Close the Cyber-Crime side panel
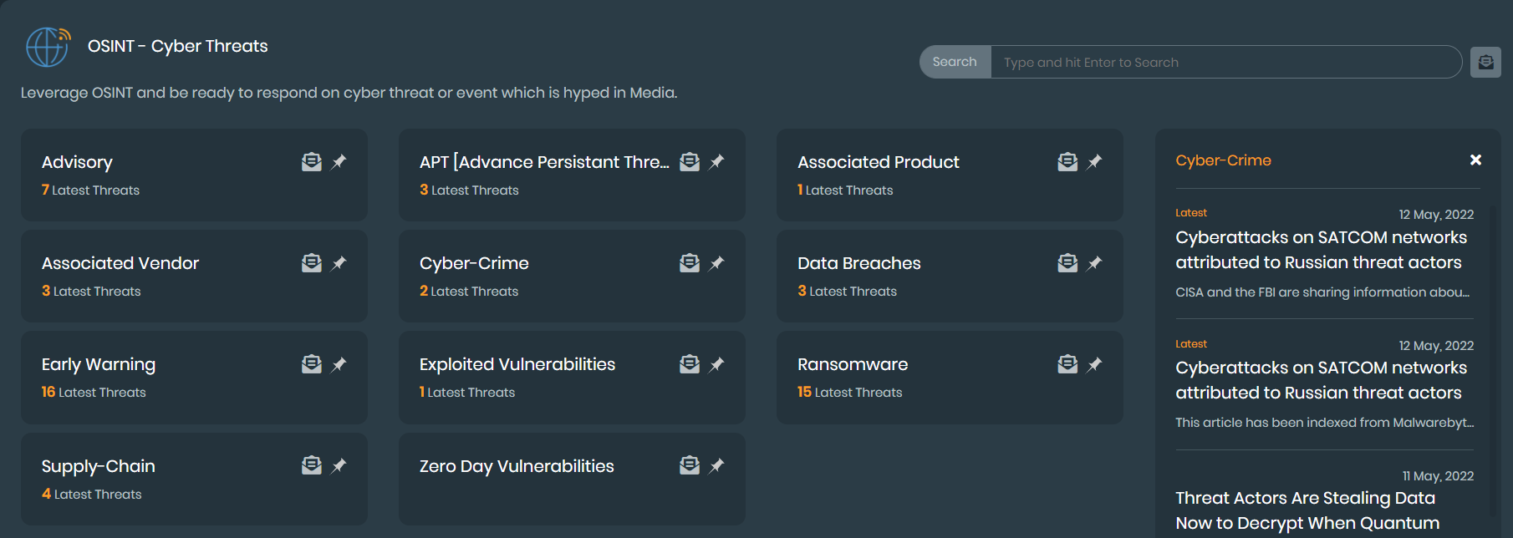 (1475, 160)
